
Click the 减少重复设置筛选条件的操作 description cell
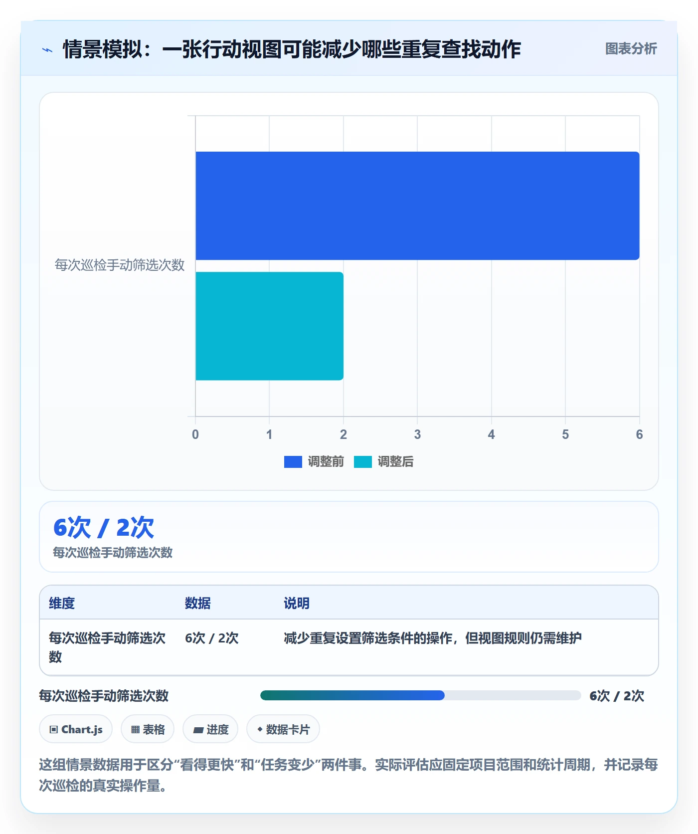pos(433,638)
